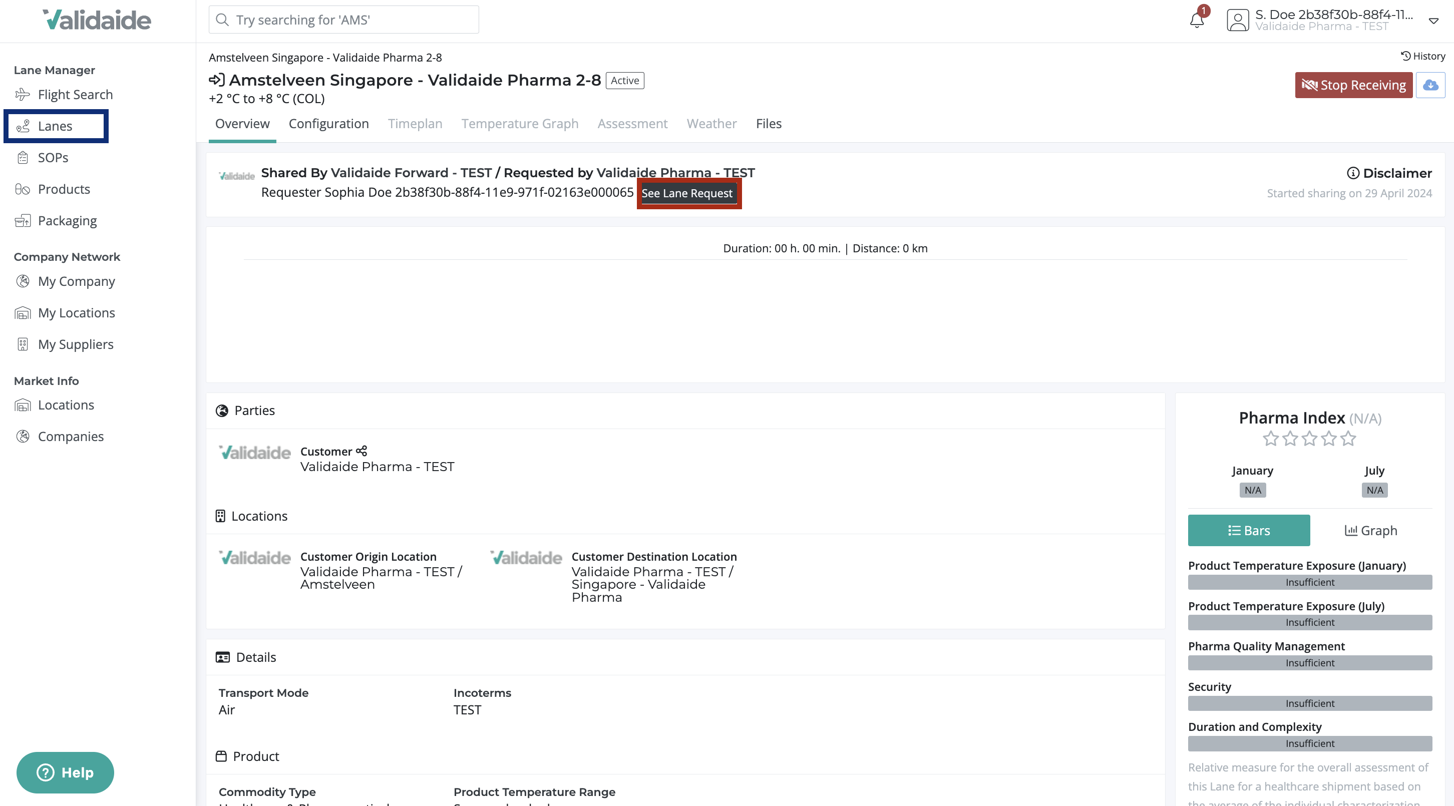The image size is (1454, 806).
Task: Click the Security Insufficient bar
Action: 1309,703
